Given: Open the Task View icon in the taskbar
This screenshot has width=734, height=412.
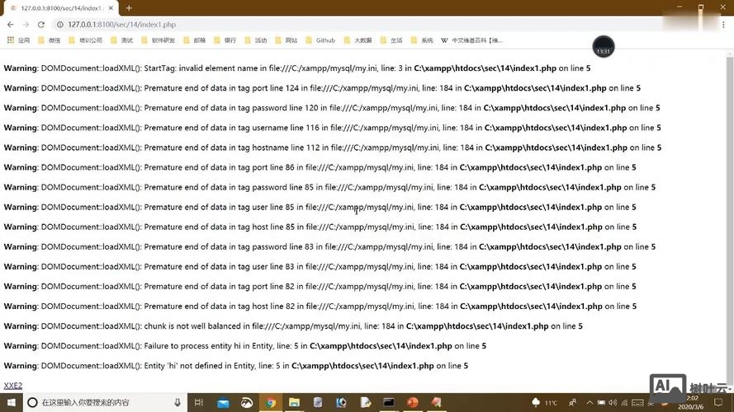Looking at the screenshot, I should pos(199,402).
